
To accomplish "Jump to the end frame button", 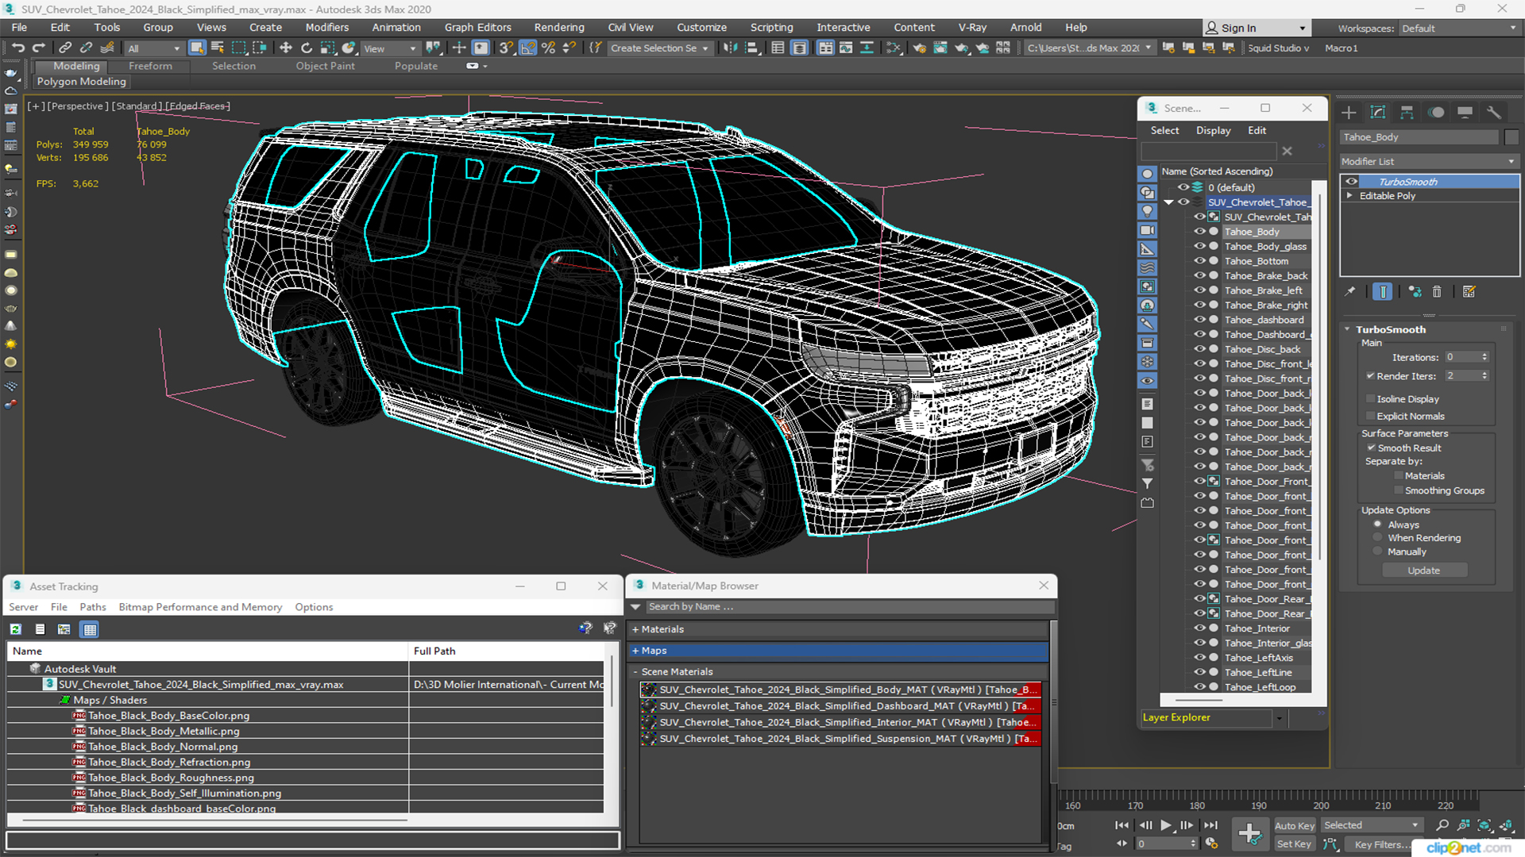I will point(1210,825).
